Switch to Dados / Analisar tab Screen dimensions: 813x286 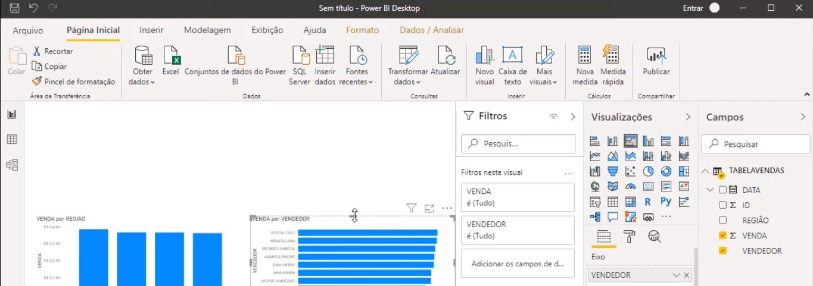point(432,30)
